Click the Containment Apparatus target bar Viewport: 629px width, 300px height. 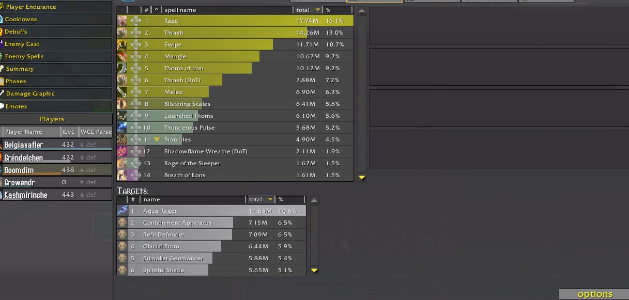coord(177,223)
